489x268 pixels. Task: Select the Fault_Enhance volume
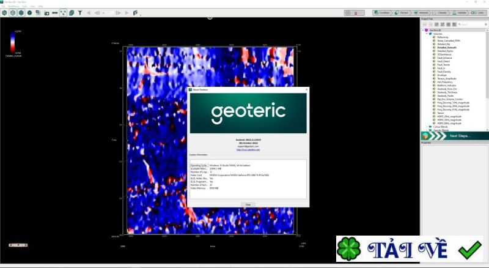[x=444, y=58]
